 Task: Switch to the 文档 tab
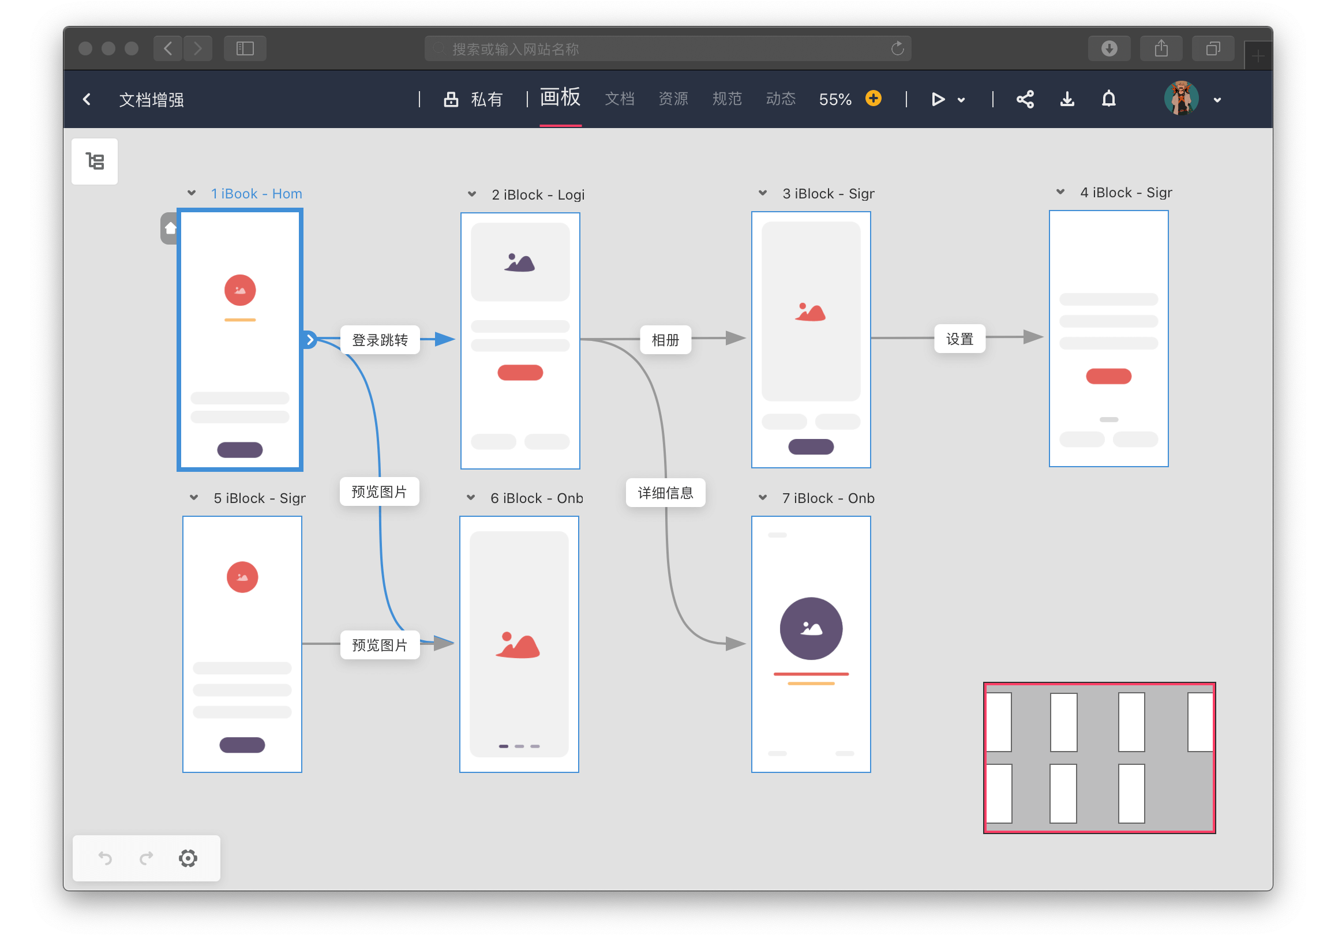(619, 99)
